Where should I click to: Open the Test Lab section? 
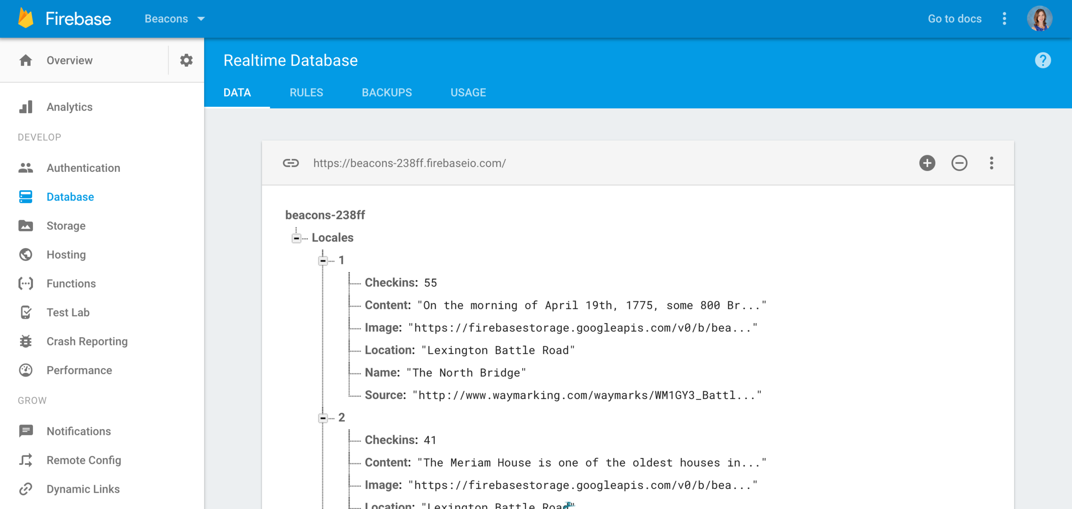(x=68, y=312)
